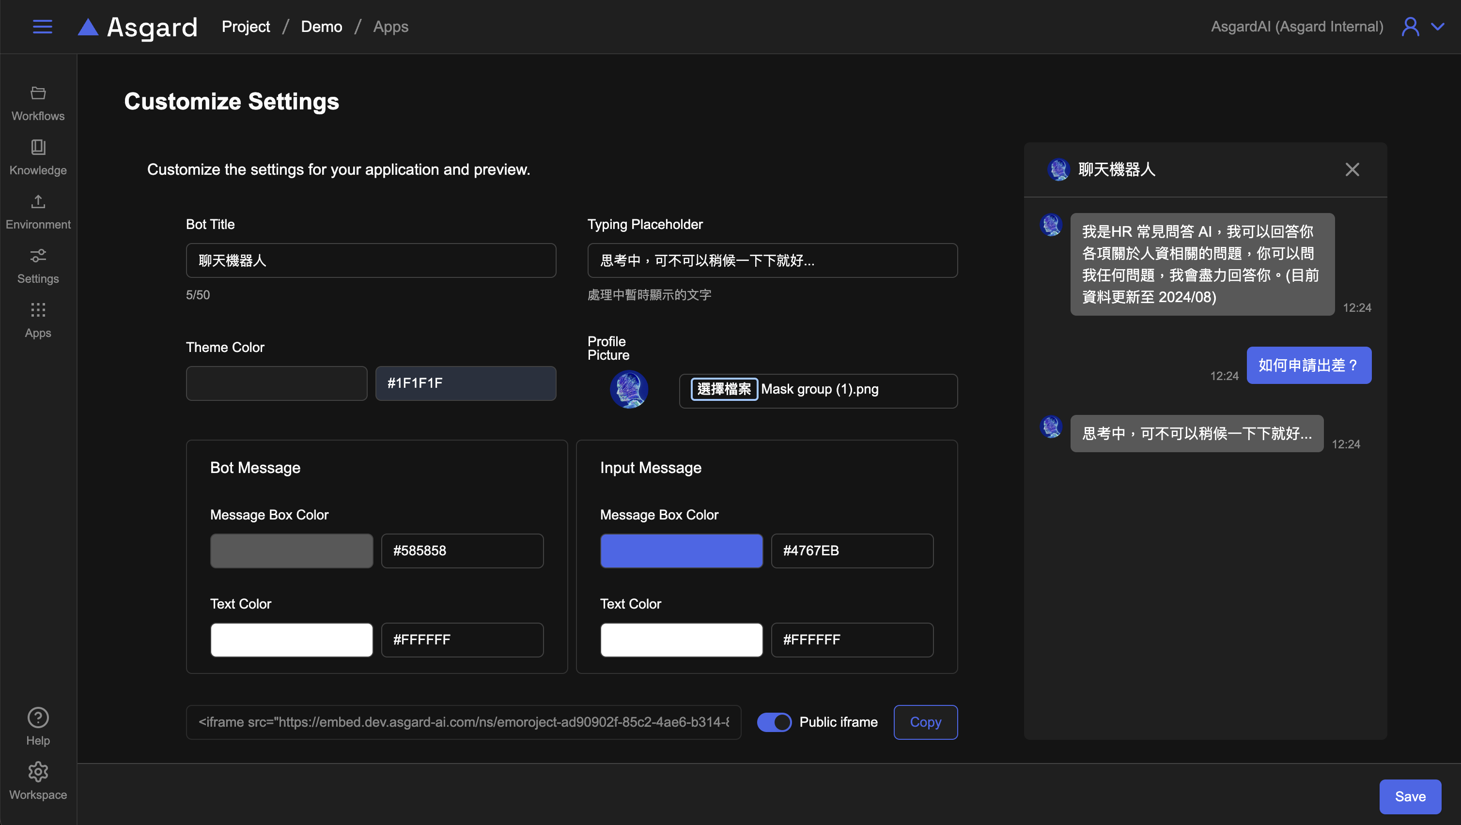Navigate to Demo breadcrumb

click(x=321, y=27)
